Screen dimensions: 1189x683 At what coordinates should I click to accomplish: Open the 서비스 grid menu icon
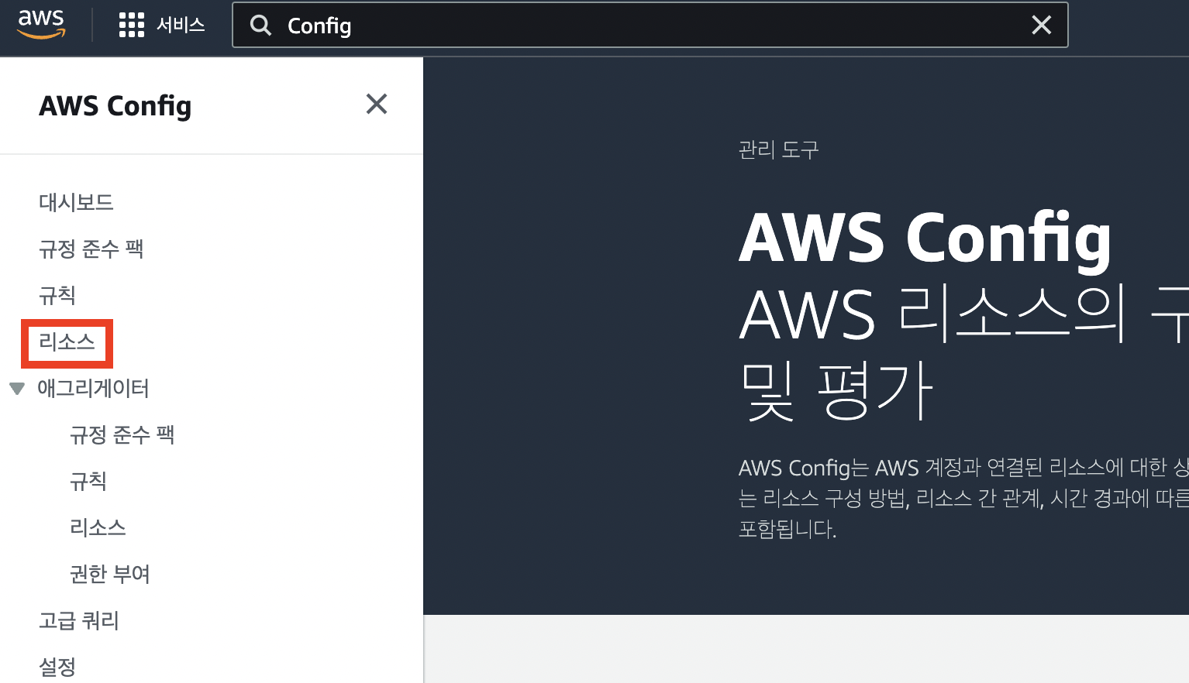(x=132, y=24)
